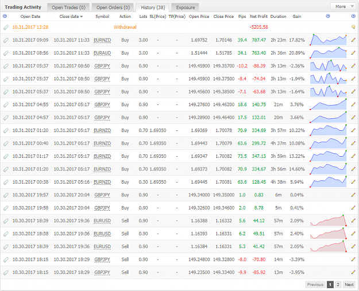Image resolution: width=359 pixels, height=291 pixels.
Task: Click Open Price column header
Action: pyautogui.click(x=199, y=17)
